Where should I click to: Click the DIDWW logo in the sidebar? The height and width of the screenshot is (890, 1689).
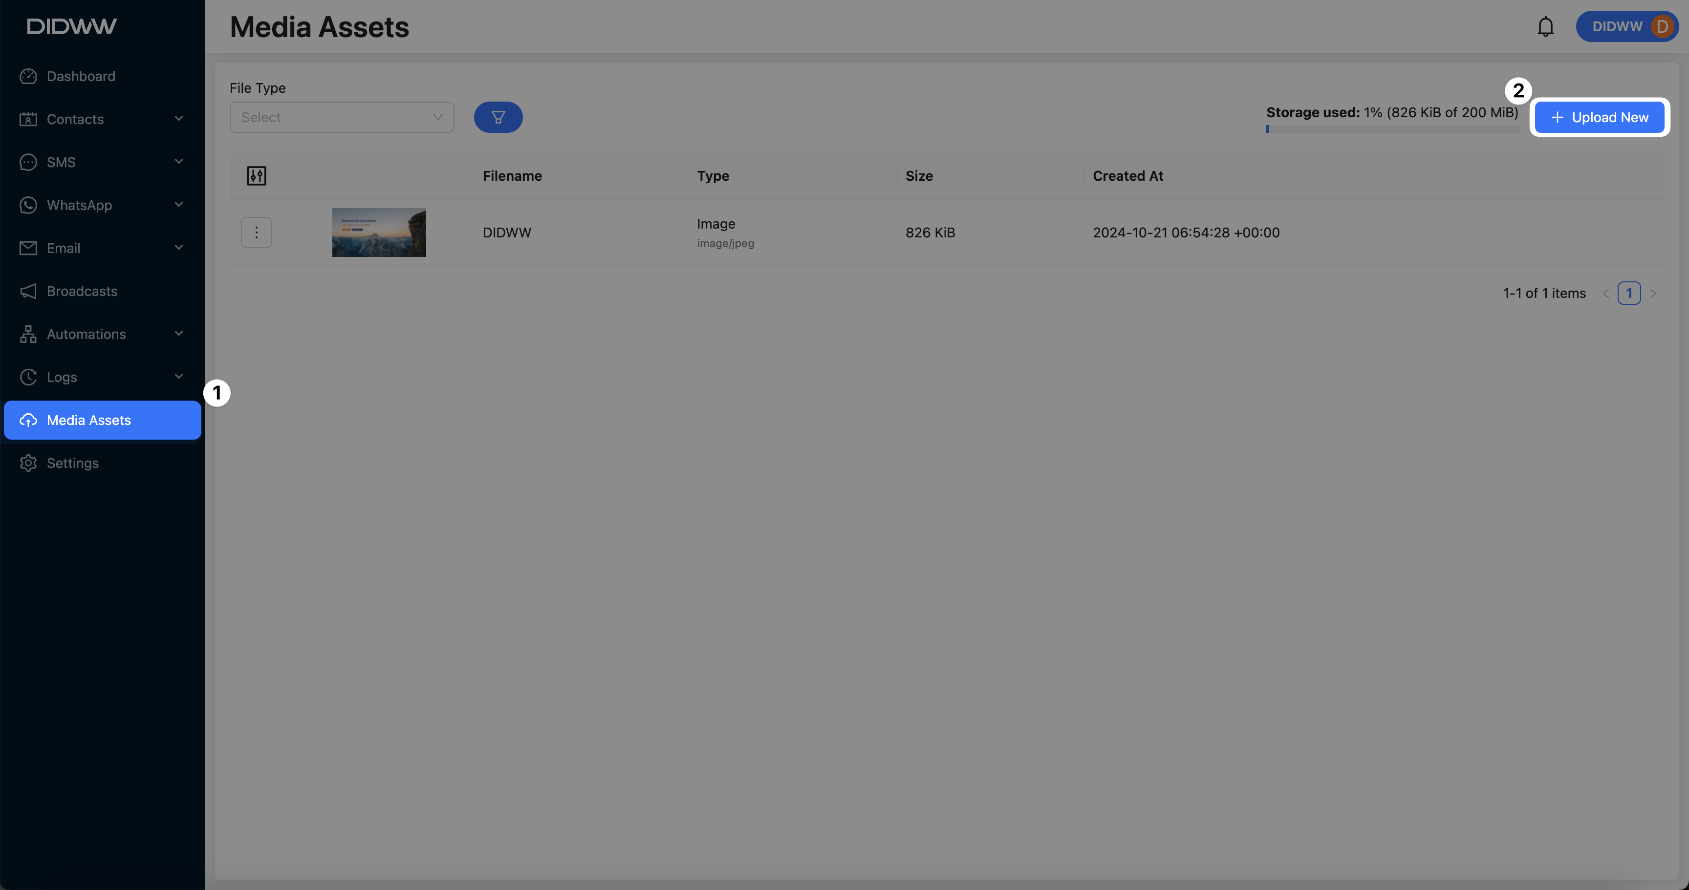(x=72, y=26)
